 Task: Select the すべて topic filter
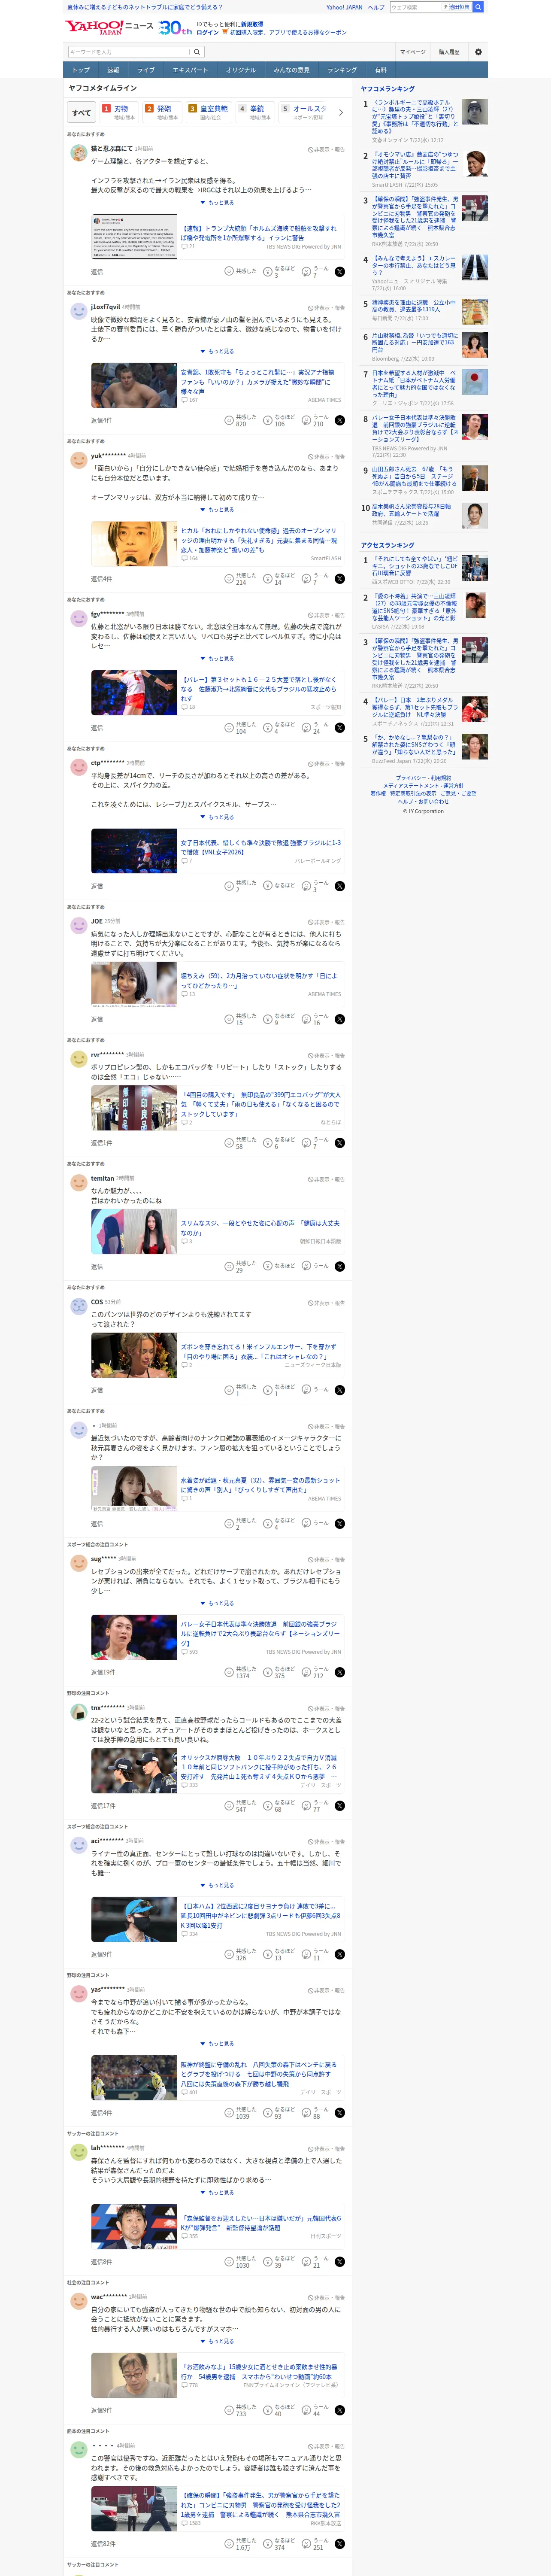point(82,112)
